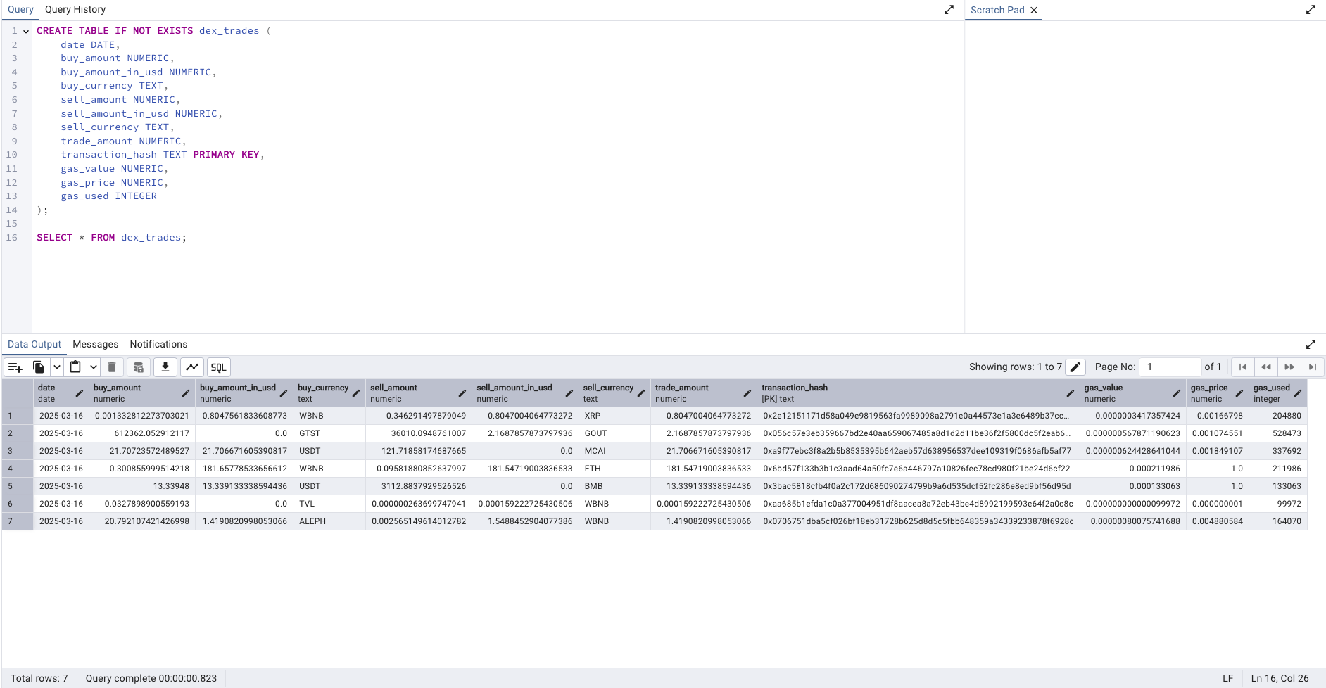
Task: Click the GTST buy_currency cell
Action: [x=329, y=433]
